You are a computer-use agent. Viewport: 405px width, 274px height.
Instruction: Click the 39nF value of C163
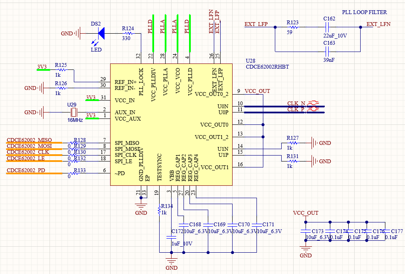click(329, 60)
